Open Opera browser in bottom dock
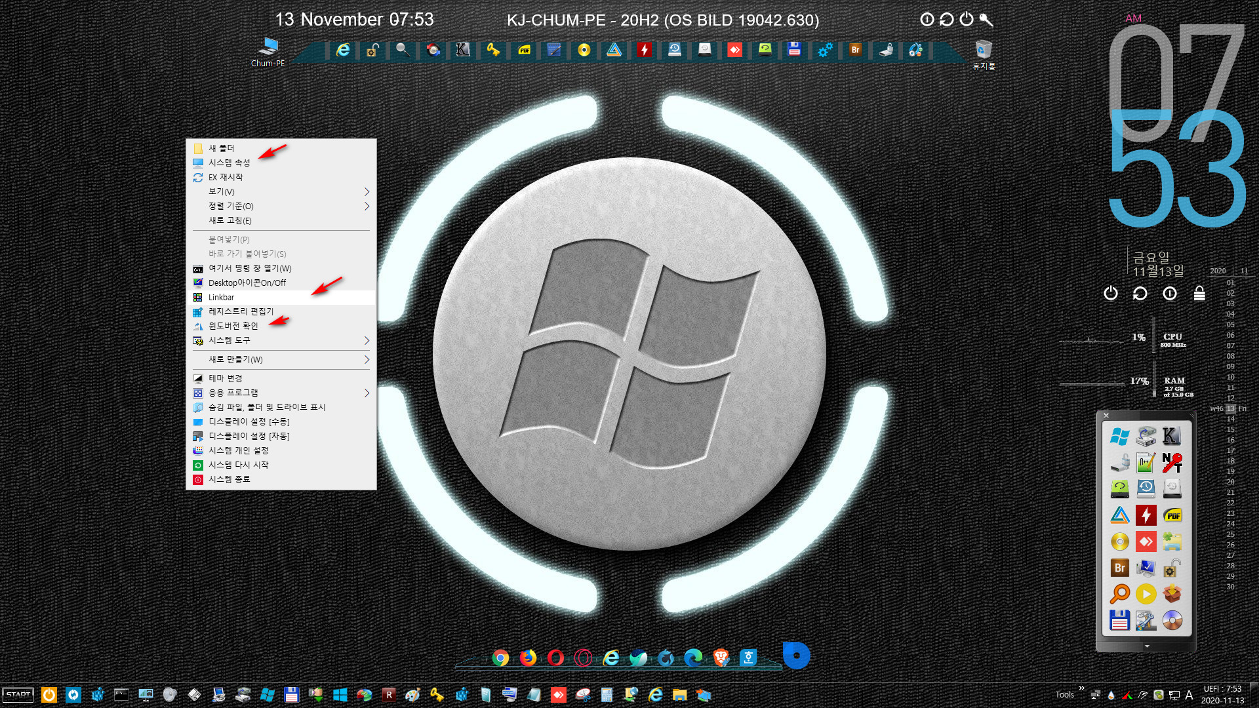The width and height of the screenshot is (1259, 708). (555, 658)
